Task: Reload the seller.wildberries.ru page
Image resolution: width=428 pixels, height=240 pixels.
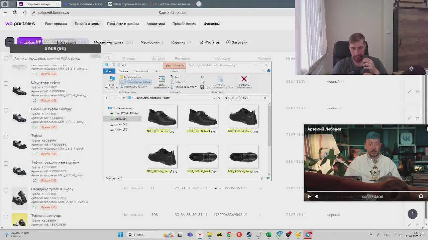Action: point(25,12)
